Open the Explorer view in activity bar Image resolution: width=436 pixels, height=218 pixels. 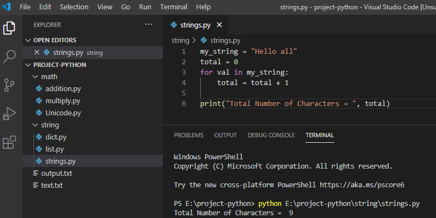tap(9, 28)
